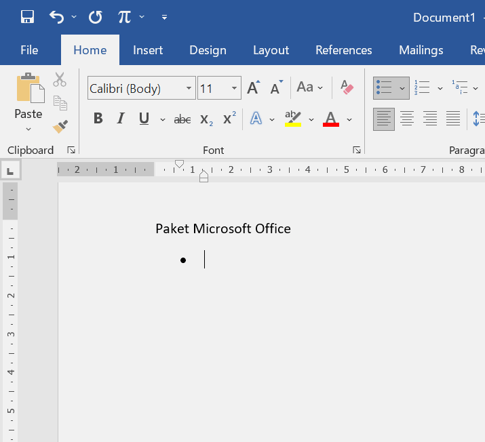485x442 pixels.
Task: Switch to the Layout tab
Action: (x=271, y=50)
